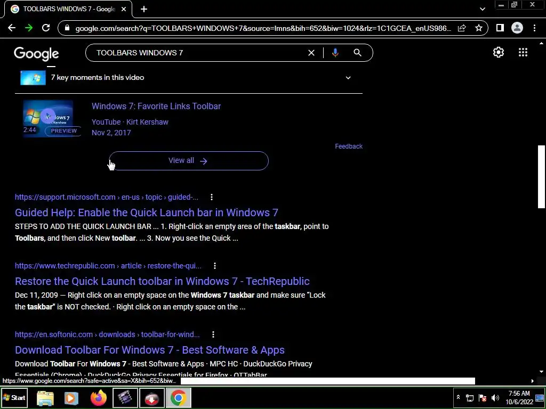546x409 pixels.
Task: Click the support.microsoft.com URL breadcrumb
Action: point(107,197)
